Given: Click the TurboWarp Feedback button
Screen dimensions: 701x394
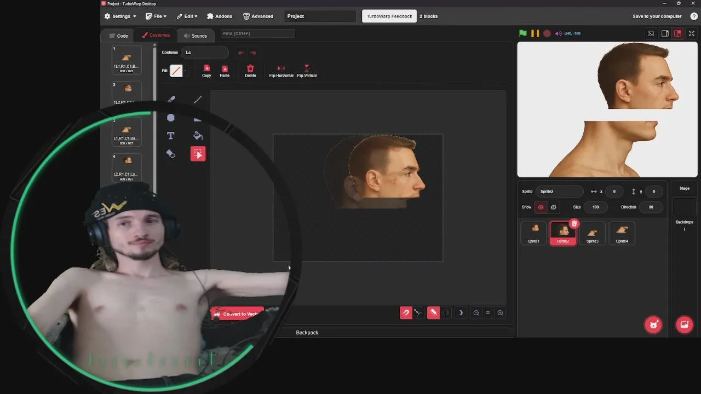Looking at the screenshot, I should click(x=389, y=16).
